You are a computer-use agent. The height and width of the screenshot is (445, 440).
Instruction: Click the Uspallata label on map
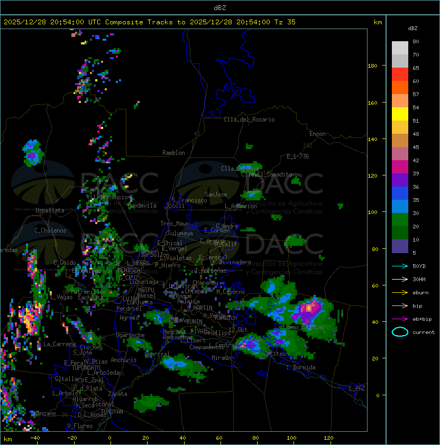[50, 210]
